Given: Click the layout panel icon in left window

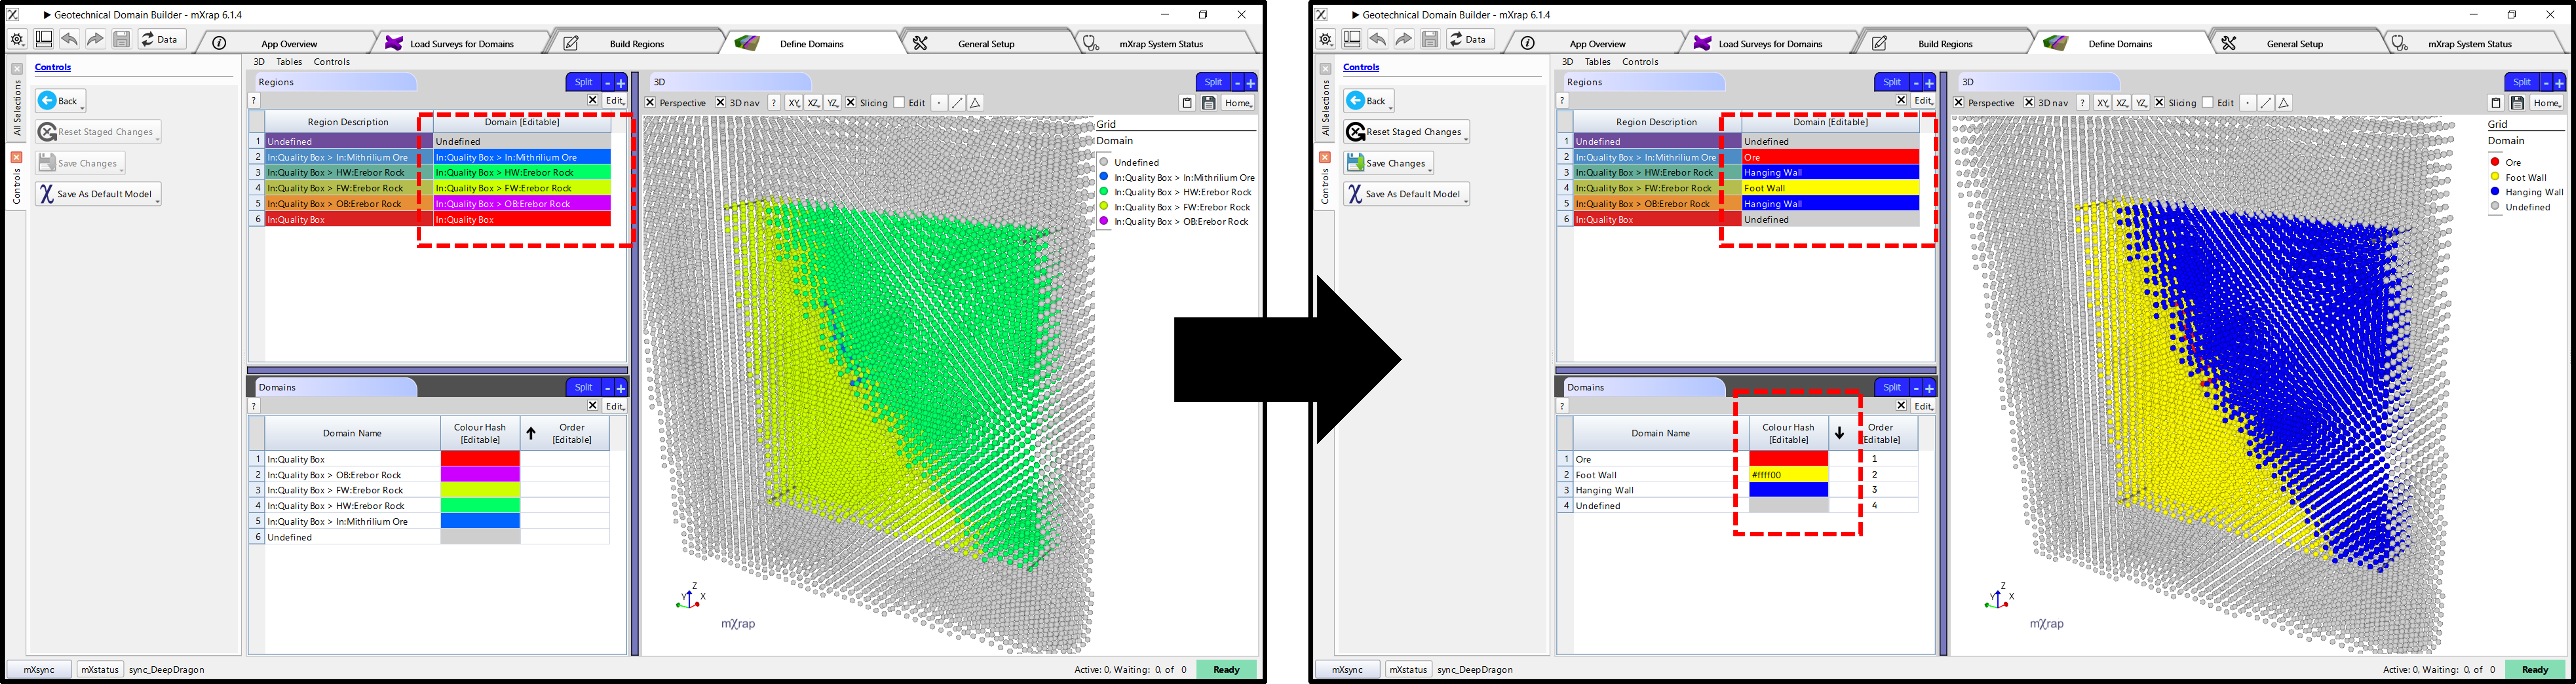Looking at the screenshot, I should tap(44, 39).
